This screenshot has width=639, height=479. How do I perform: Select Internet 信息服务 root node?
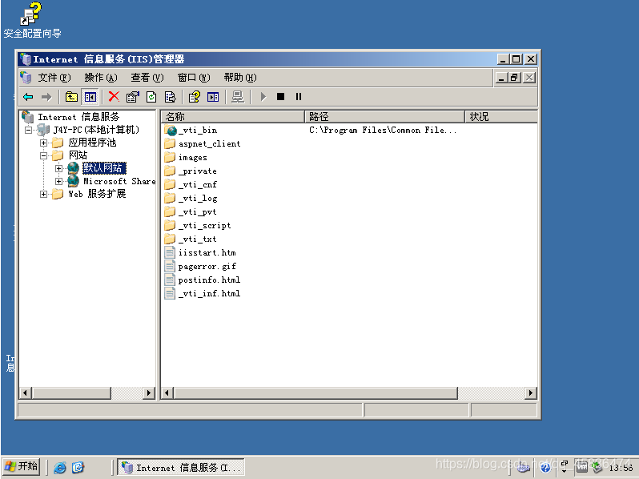click(78, 117)
